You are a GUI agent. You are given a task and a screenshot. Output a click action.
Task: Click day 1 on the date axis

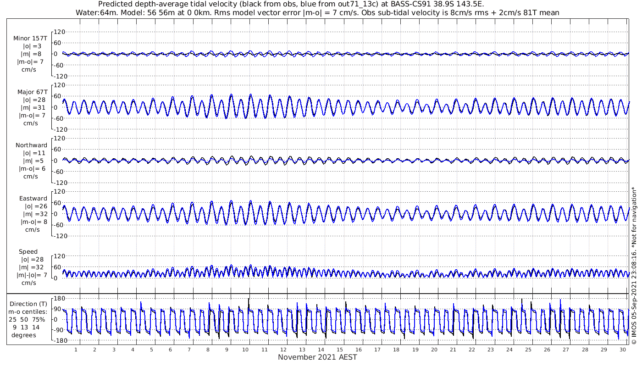[76, 350]
